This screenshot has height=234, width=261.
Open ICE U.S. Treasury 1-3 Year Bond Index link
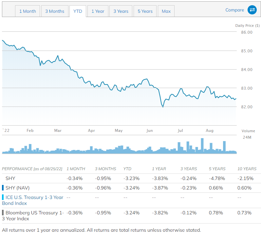pos(33,200)
